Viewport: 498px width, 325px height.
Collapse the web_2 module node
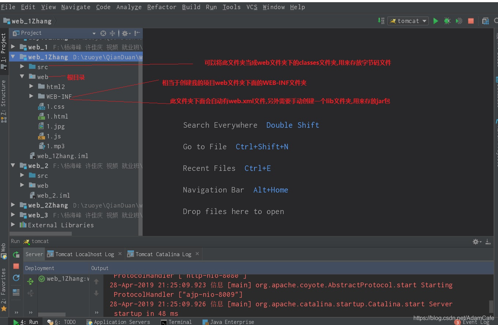[x=13, y=165]
